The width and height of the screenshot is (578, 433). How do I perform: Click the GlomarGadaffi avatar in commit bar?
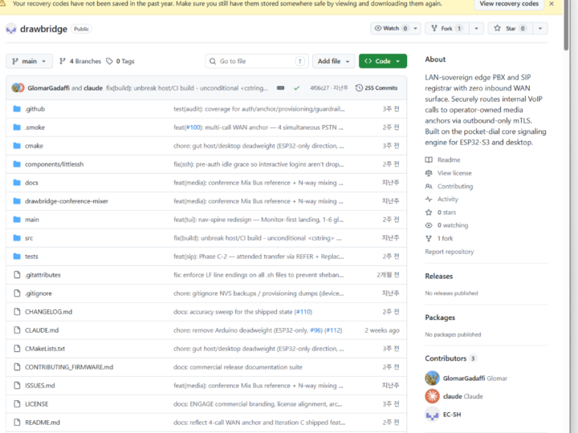tap(18, 88)
